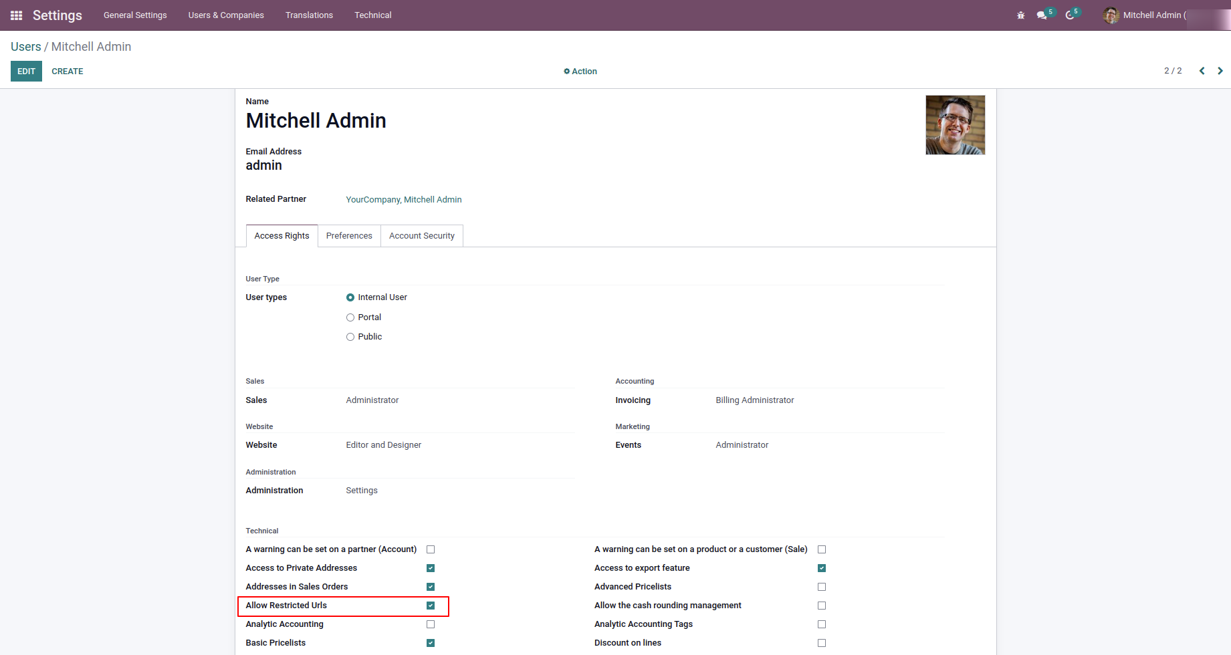Toggle warning on product or customer (Sale) checkbox

(x=822, y=549)
